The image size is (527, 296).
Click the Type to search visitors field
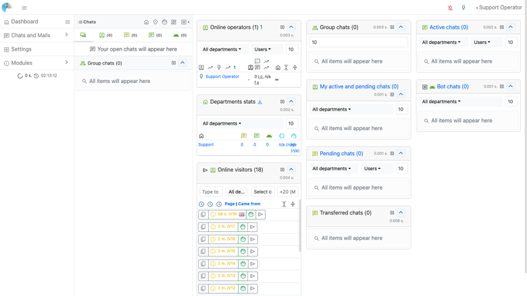211,191
